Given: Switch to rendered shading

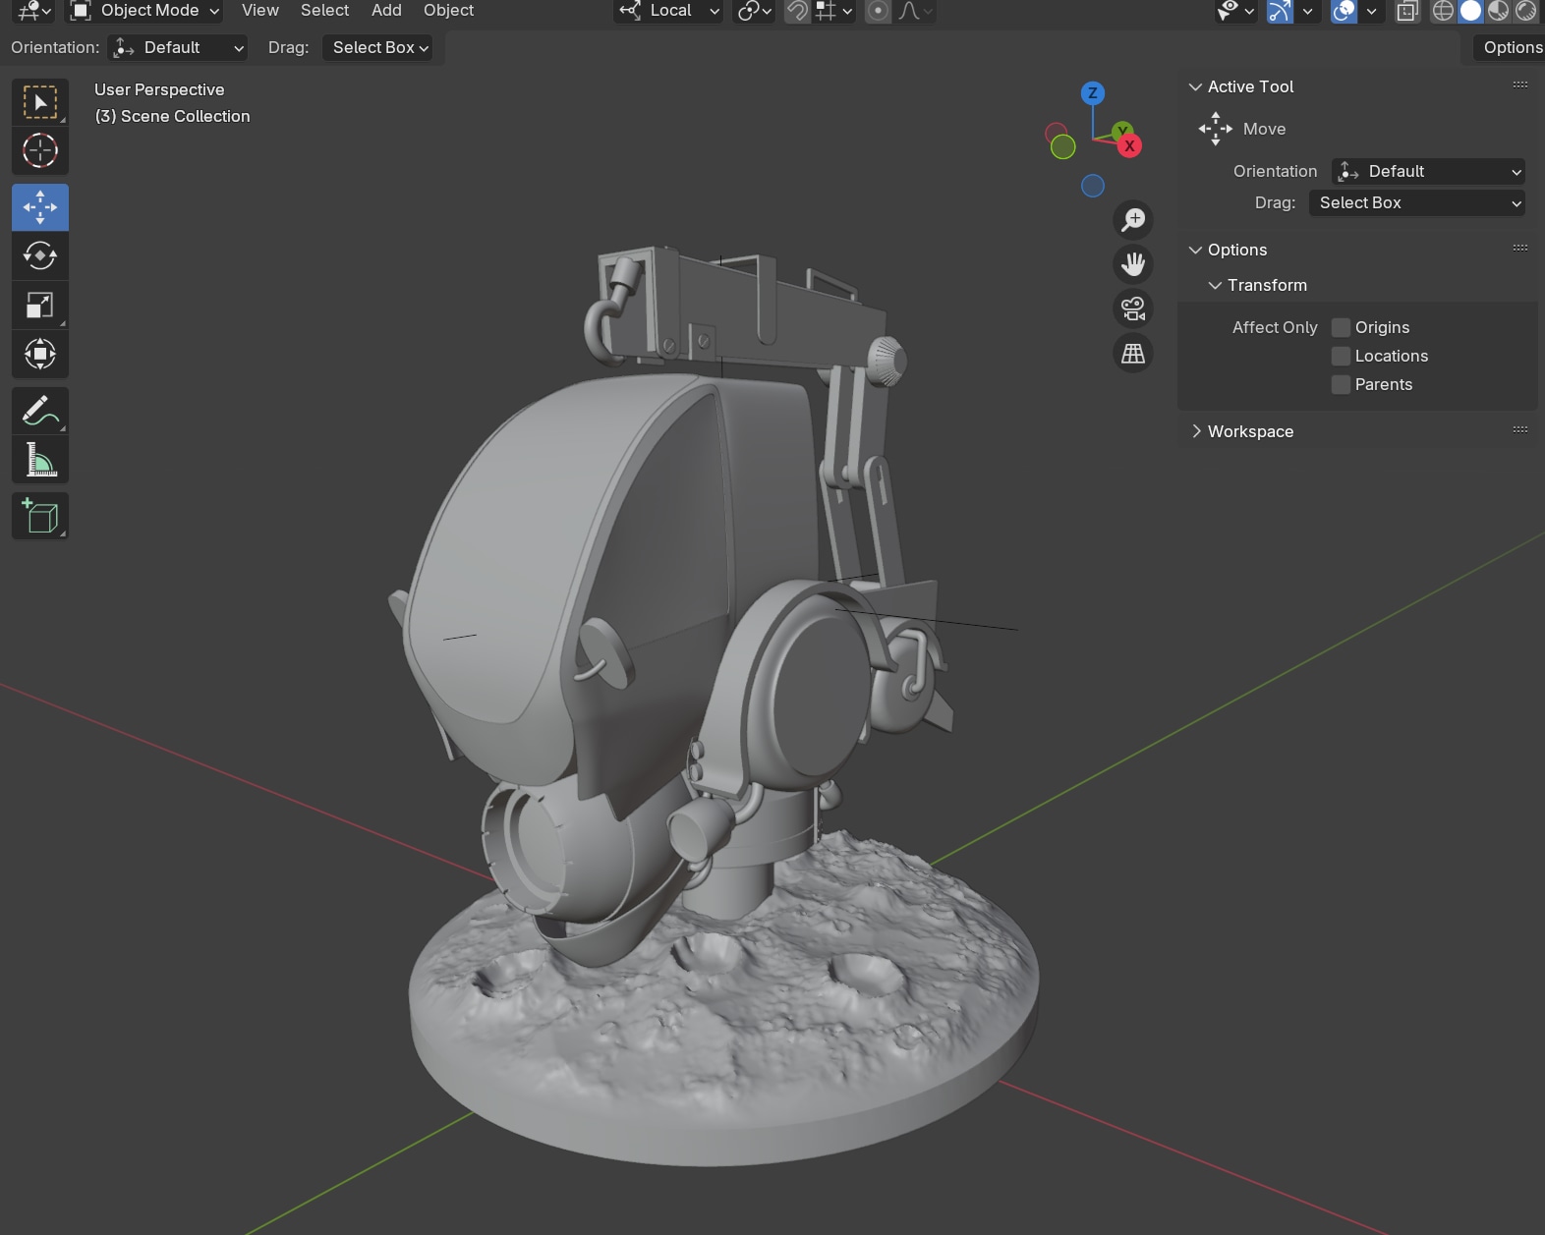Looking at the screenshot, I should click(x=1525, y=11).
